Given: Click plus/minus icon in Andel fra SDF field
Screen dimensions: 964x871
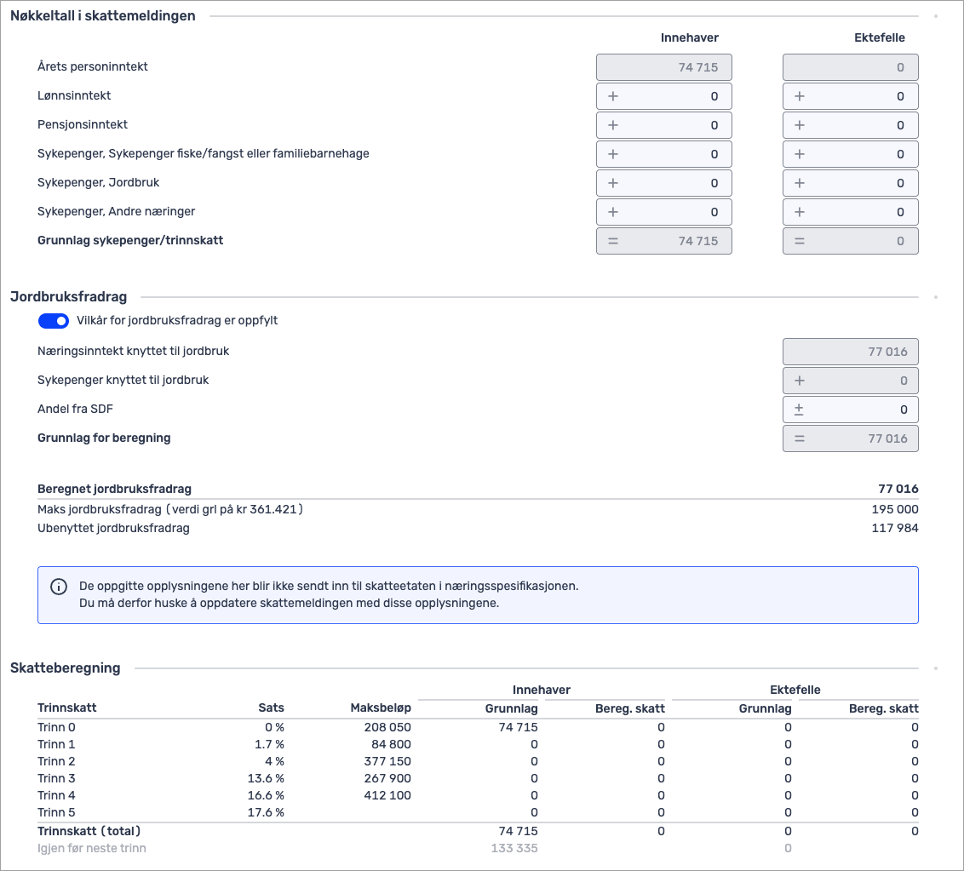Looking at the screenshot, I should (x=799, y=410).
